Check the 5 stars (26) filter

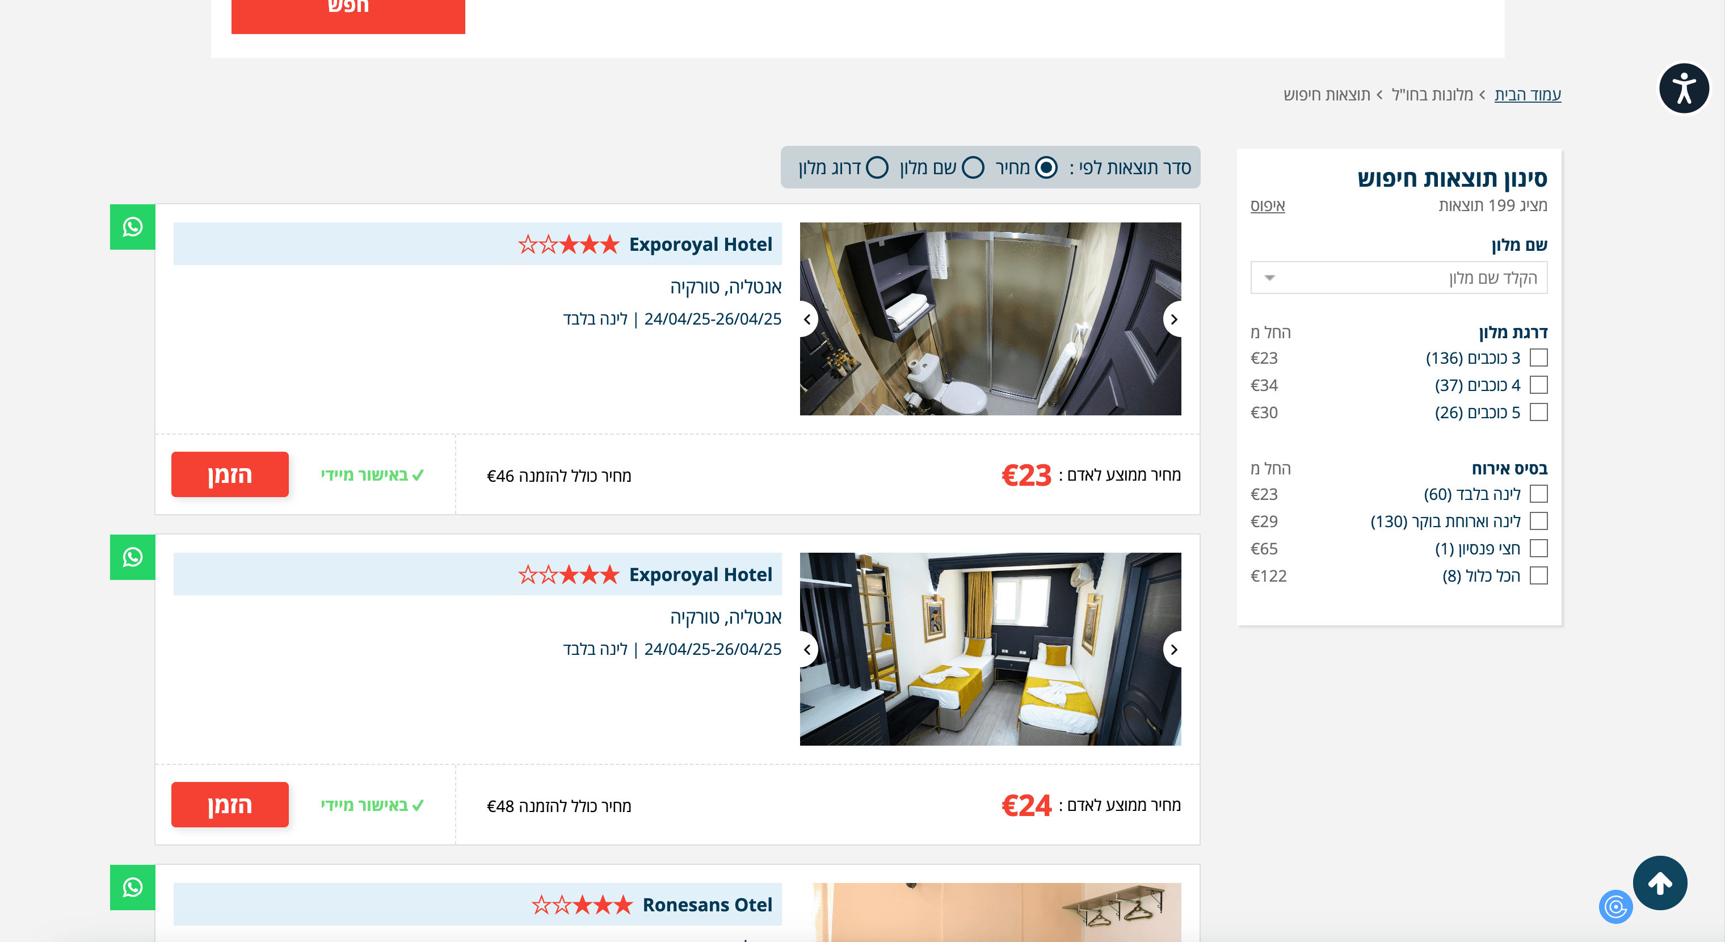(x=1538, y=413)
